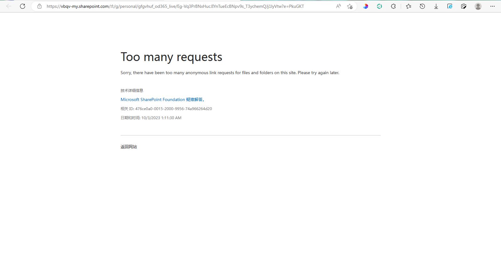The height and width of the screenshot is (259, 501).
Task: Open the Extensions puzzle-piece menu
Action: coord(393,6)
